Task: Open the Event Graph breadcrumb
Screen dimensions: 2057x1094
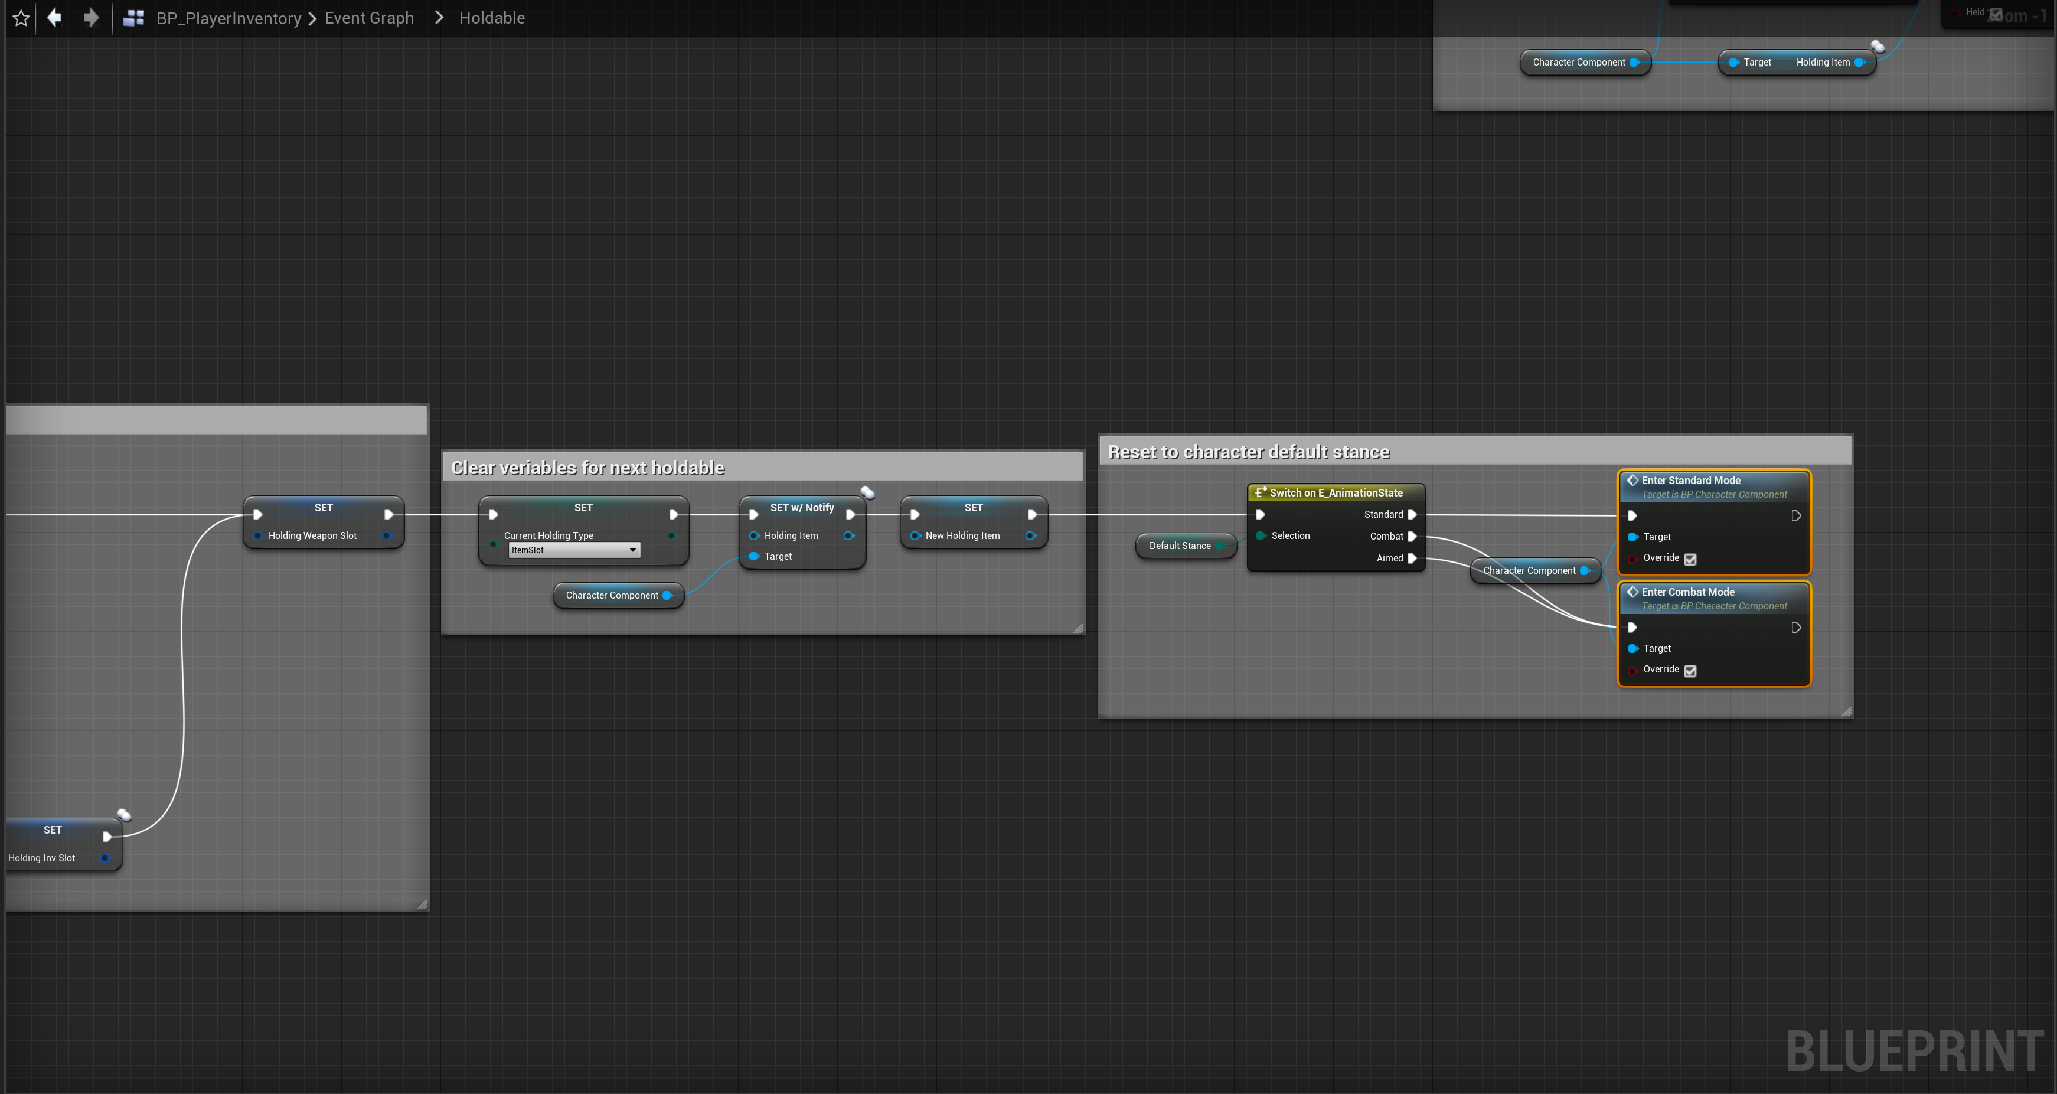Action: [x=369, y=18]
